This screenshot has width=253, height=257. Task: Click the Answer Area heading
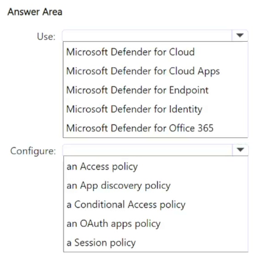(x=35, y=12)
